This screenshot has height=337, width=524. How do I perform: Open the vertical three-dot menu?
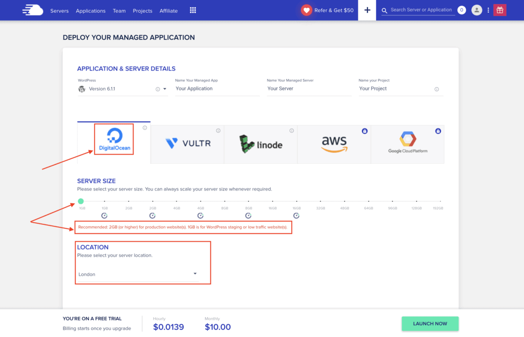click(488, 10)
